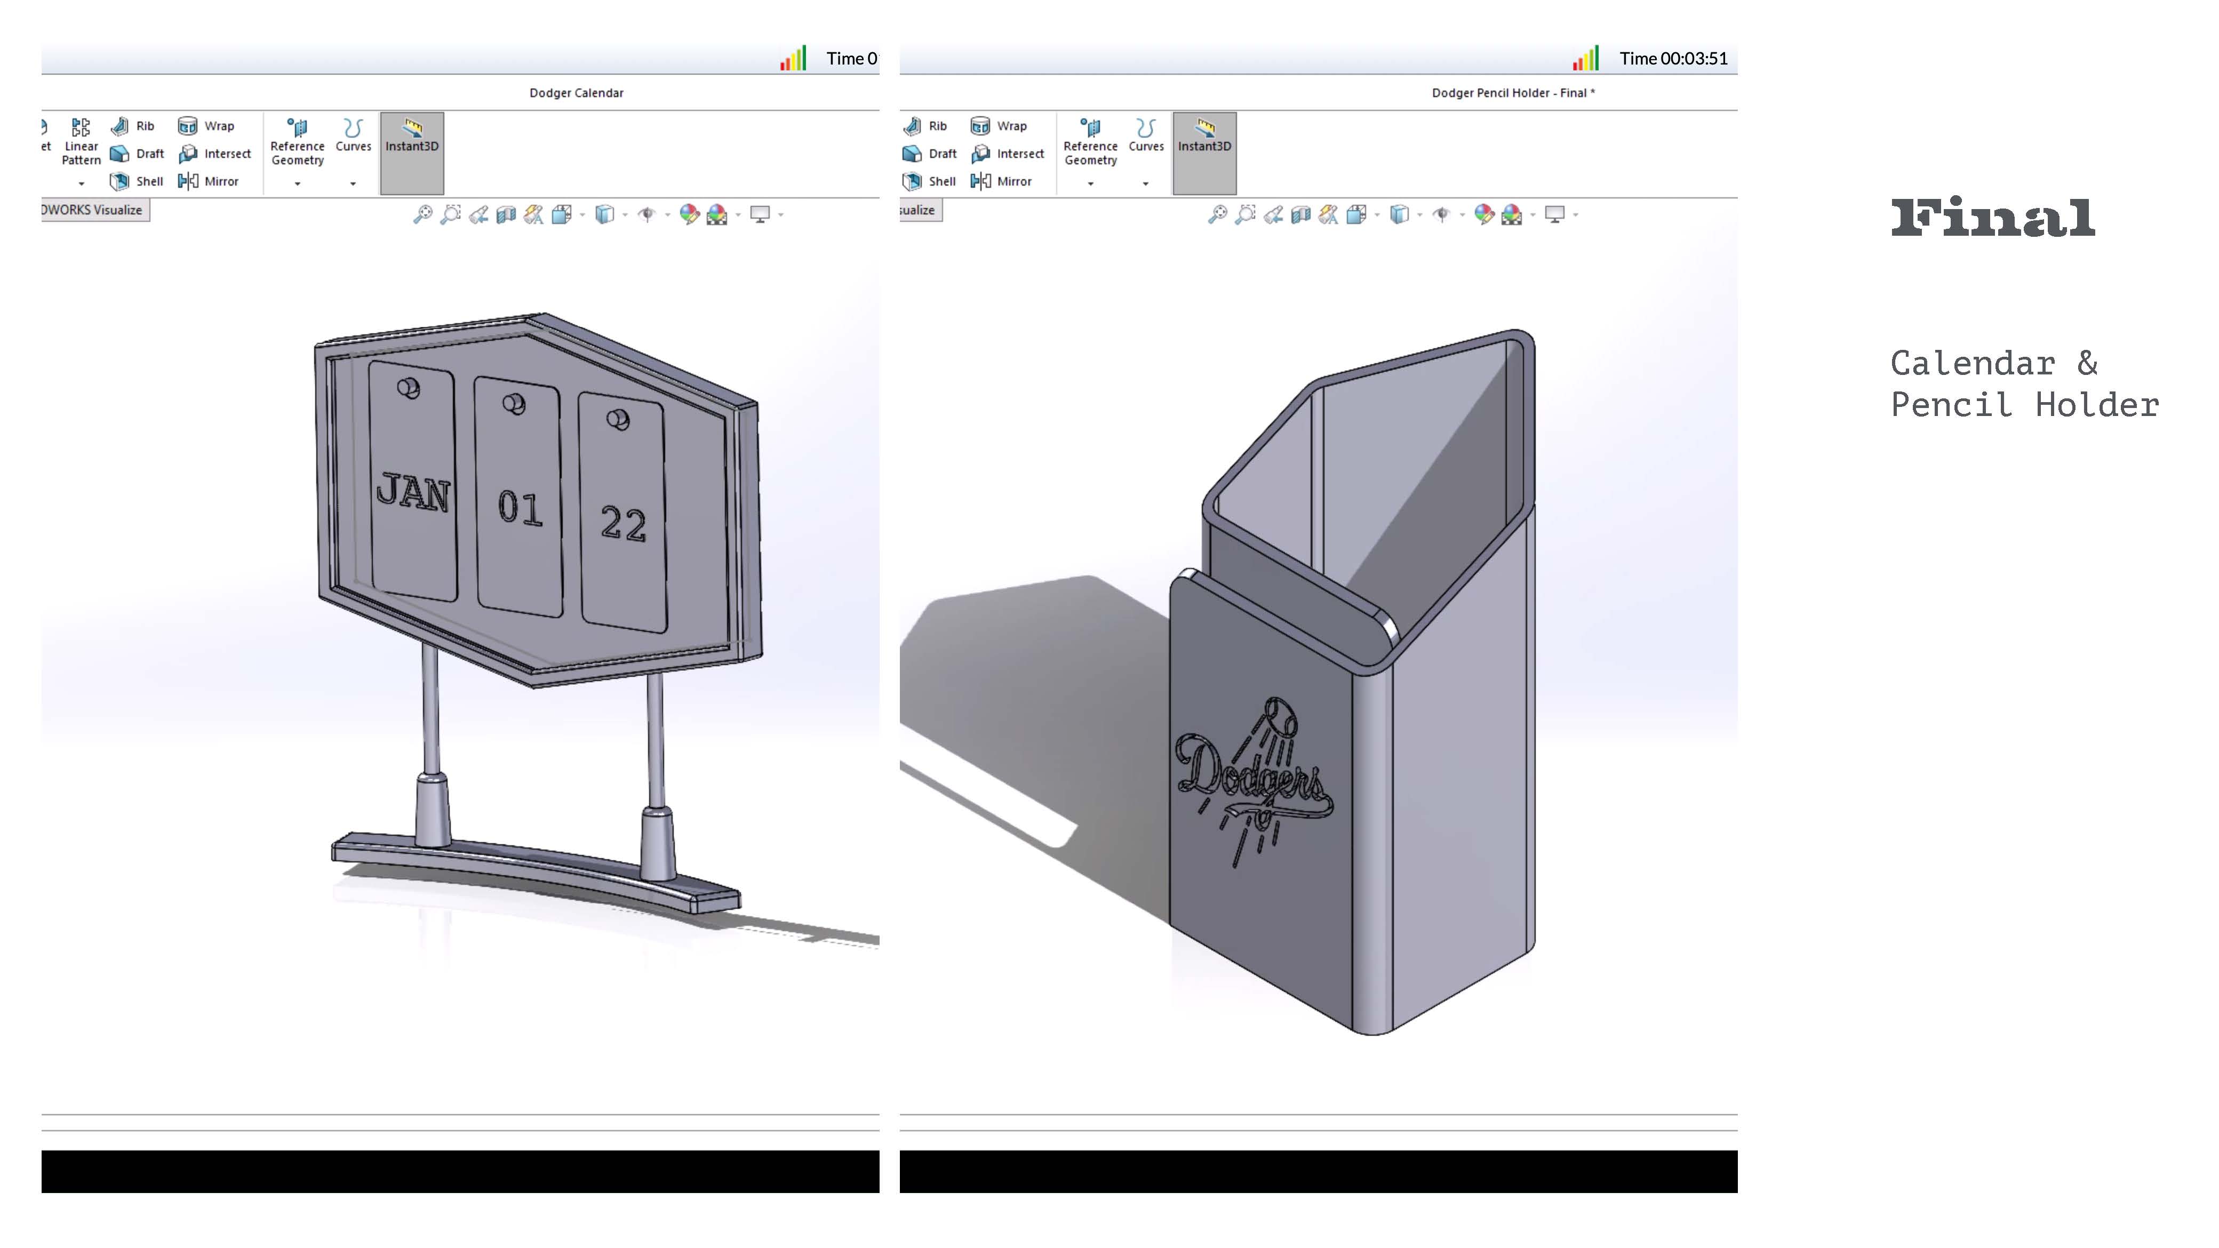
Task: Toggle Zoom to Area in Dodger Pencil Holder window
Action: pos(1245,215)
